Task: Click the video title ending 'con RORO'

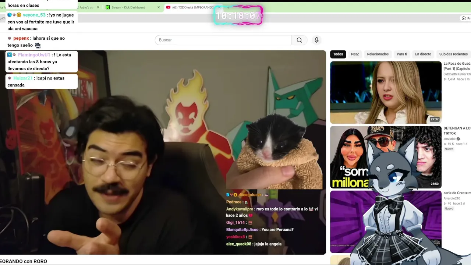Action: click(x=24, y=261)
